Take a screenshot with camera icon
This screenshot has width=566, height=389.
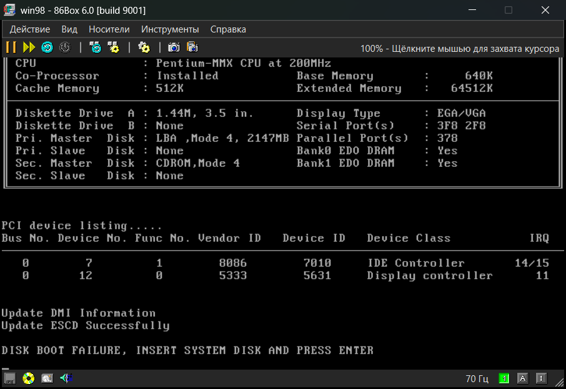pos(174,47)
